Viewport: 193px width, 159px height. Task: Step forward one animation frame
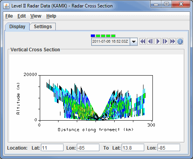click(165, 42)
